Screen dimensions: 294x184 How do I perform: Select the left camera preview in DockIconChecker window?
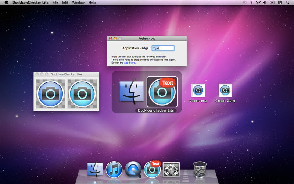tap(50, 94)
